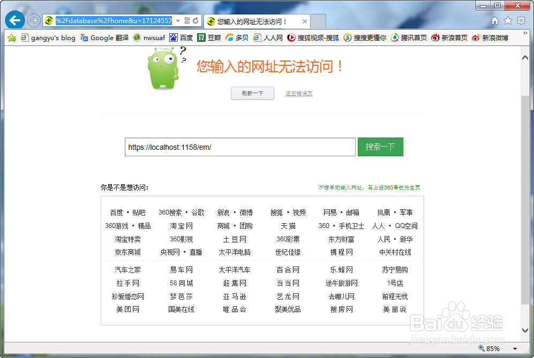Viewport: 534px width, 358px height.
Task: Open the Home icon in toolbar
Action: (495, 21)
